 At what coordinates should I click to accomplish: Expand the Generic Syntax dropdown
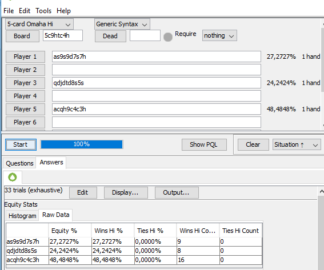point(122,24)
